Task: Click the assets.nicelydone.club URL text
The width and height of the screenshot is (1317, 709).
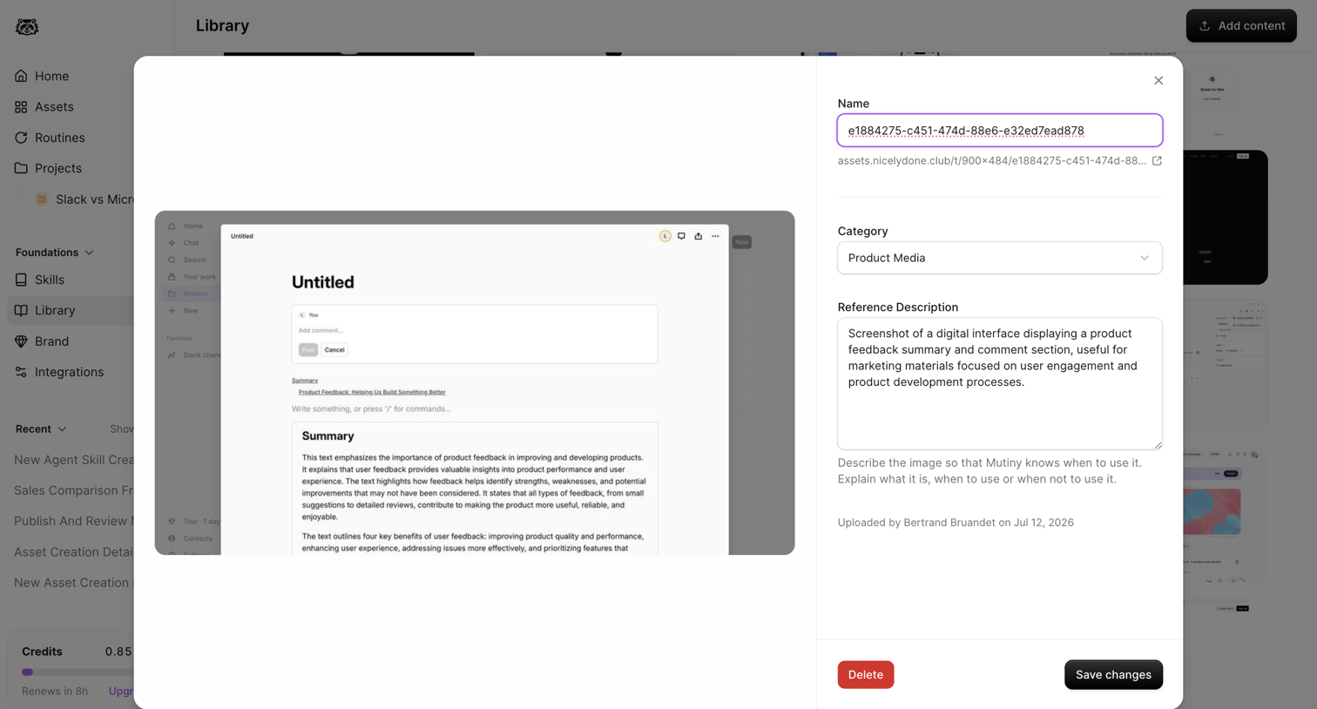Action: click(x=991, y=161)
